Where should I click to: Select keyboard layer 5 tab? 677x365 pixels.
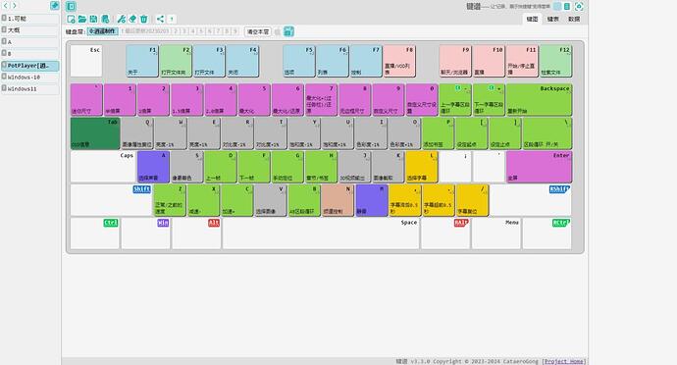201,31
